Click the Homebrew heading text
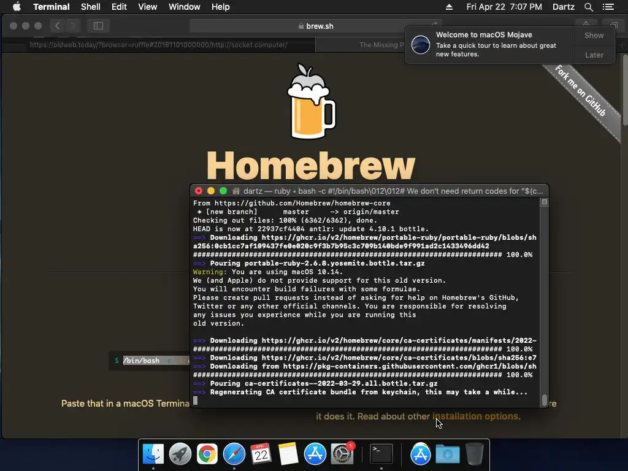The width and height of the screenshot is (628, 471). [311, 166]
